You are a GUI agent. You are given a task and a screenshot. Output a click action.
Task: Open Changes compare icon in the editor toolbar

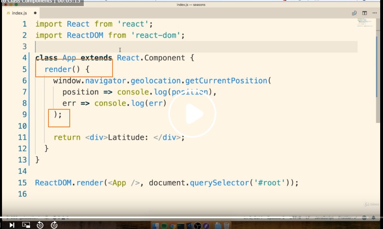[x=354, y=13]
